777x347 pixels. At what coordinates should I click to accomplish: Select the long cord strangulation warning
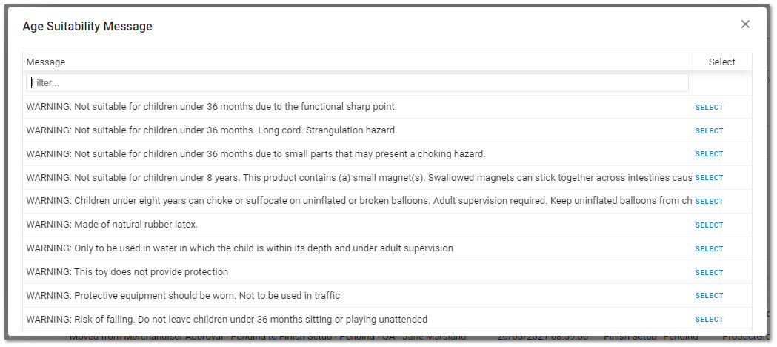pyautogui.click(x=709, y=131)
